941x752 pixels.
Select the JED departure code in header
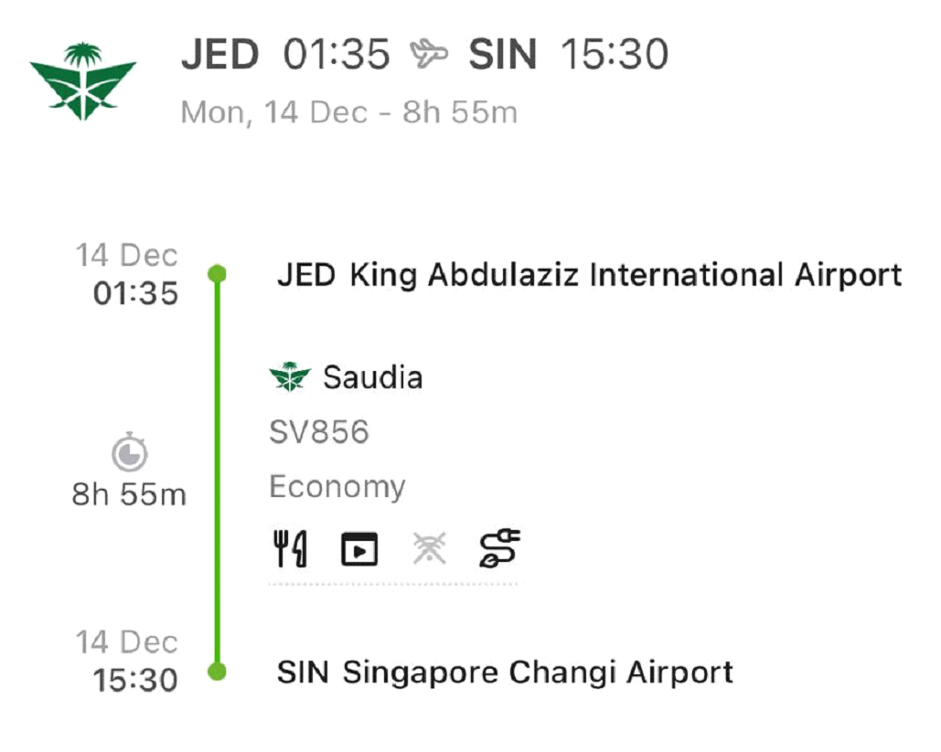pyautogui.click(x=220, y=55)
